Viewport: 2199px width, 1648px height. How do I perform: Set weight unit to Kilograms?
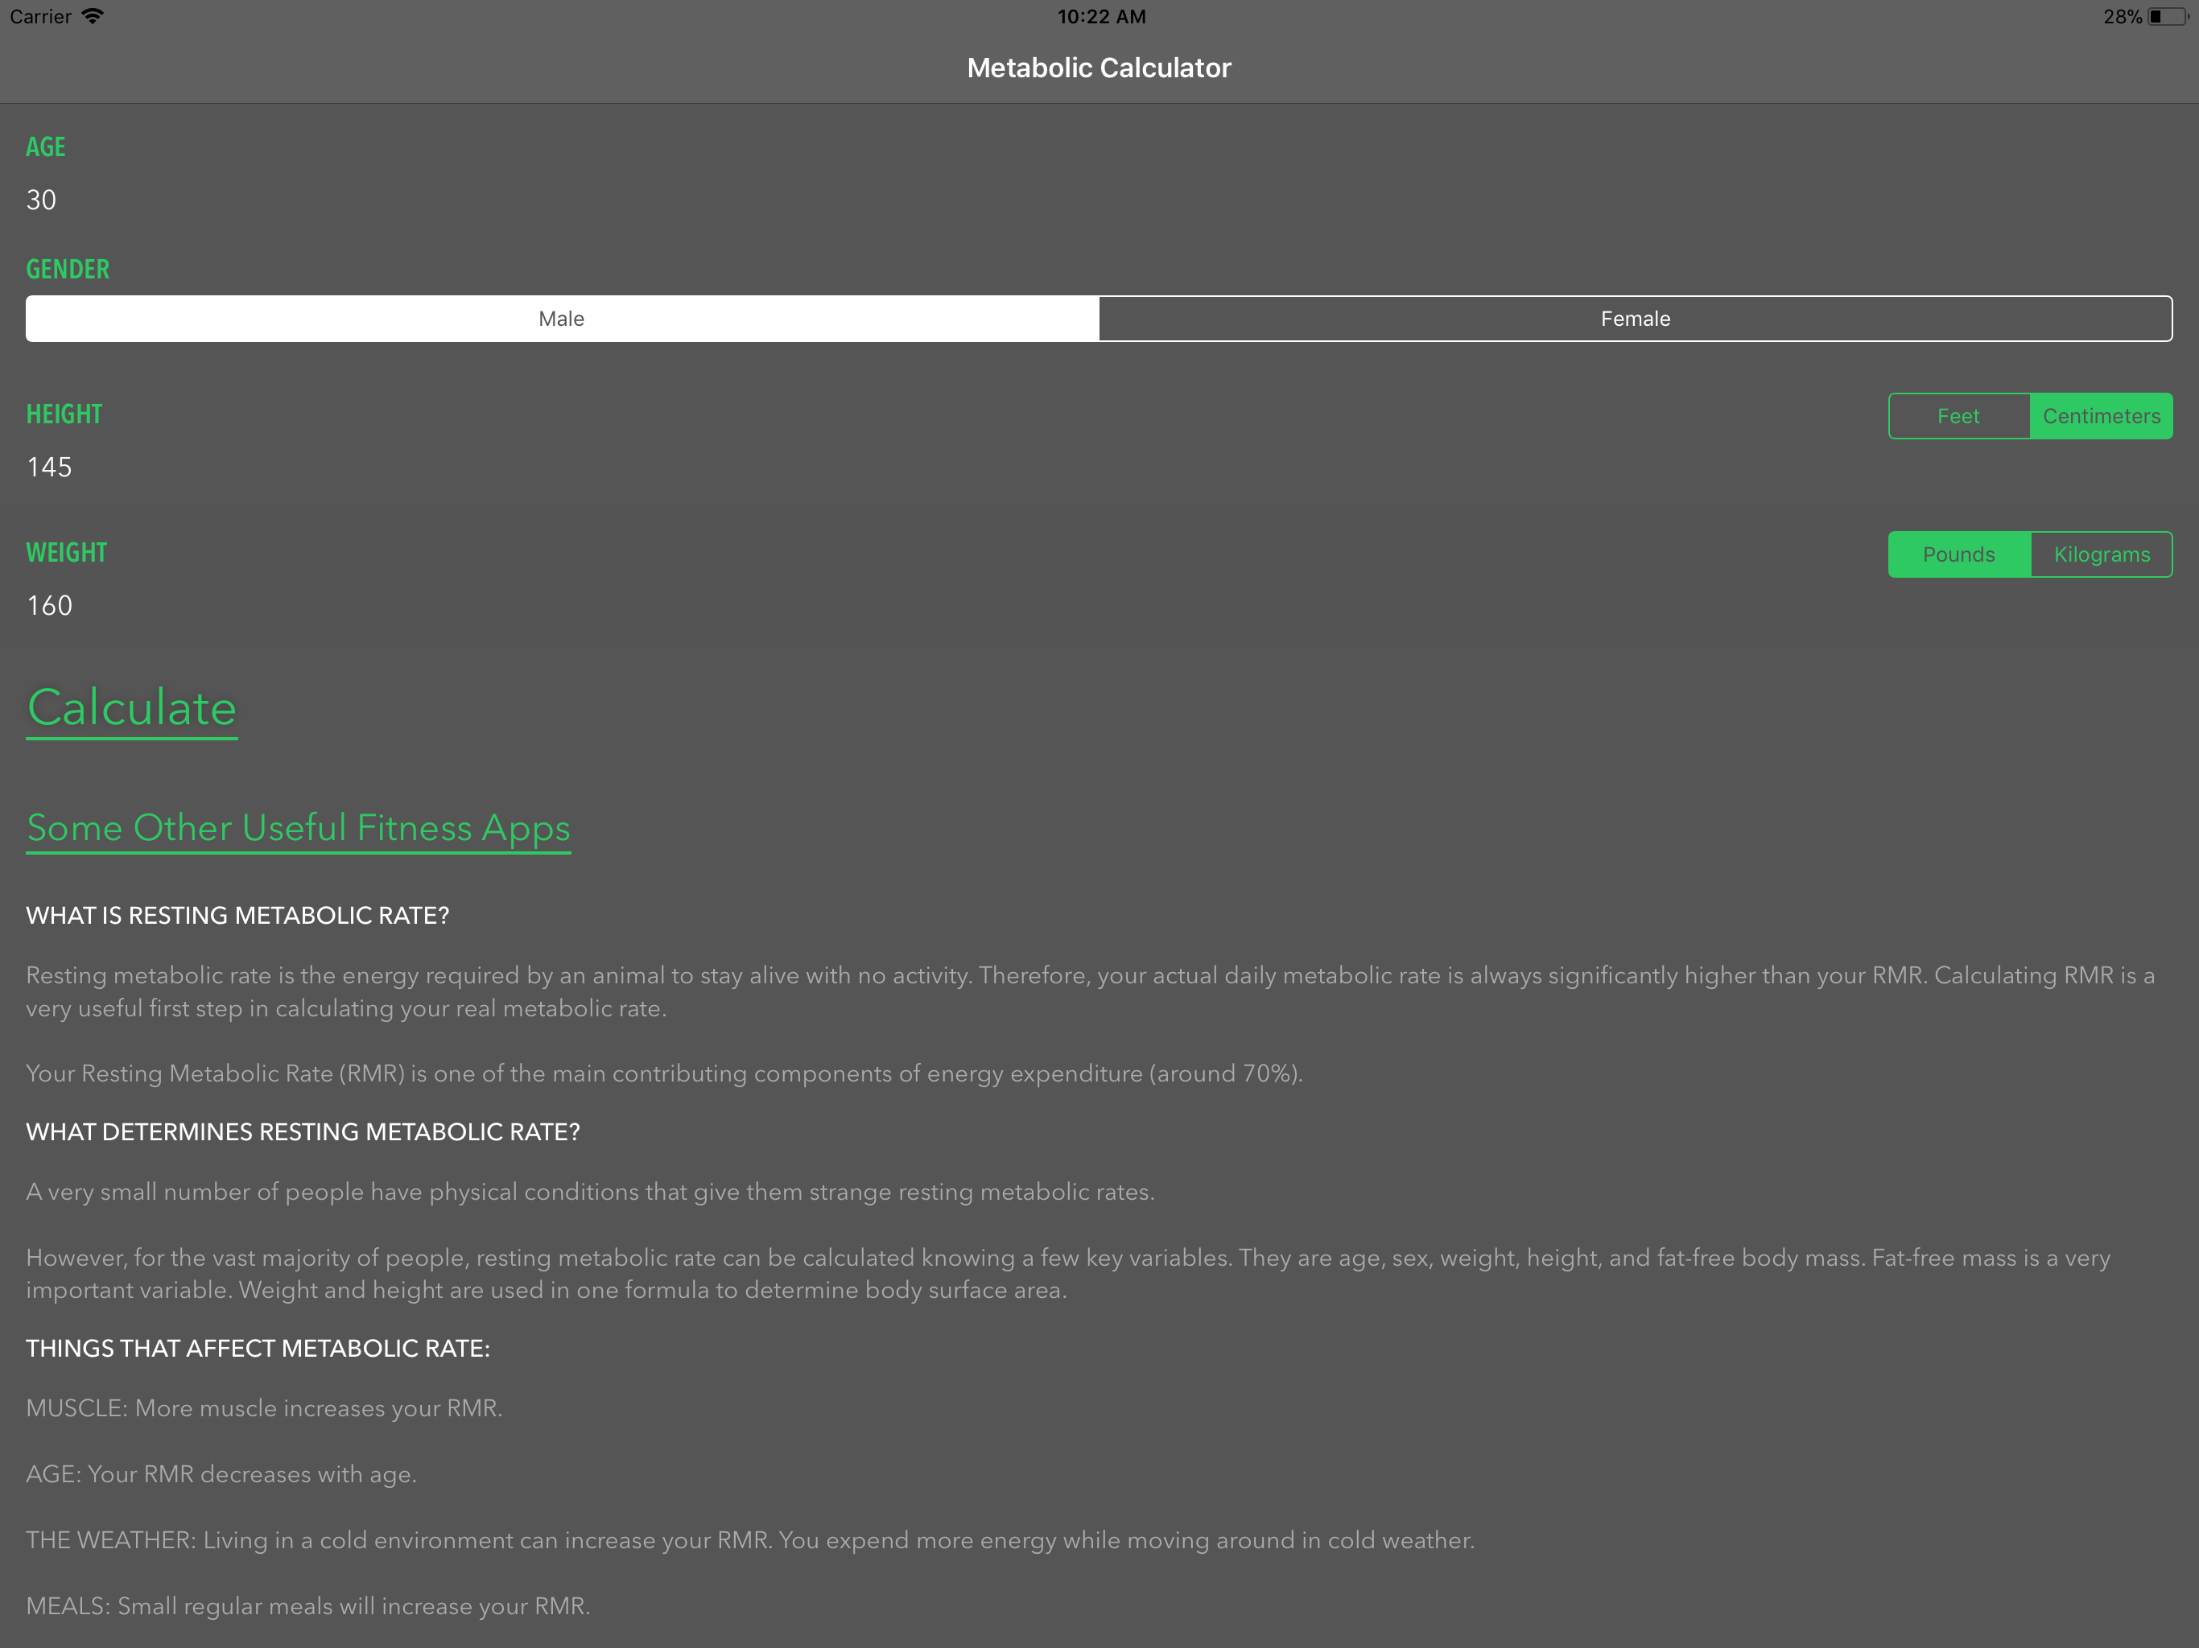[x=2102, y=554]
